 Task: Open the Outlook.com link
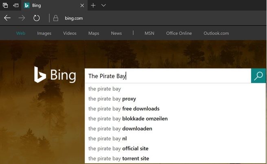point(216,33)
